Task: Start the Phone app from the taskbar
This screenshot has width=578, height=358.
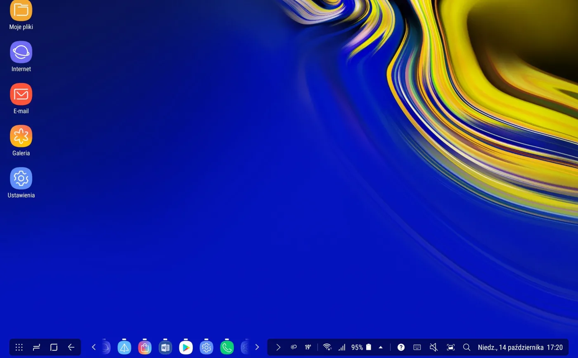Action: pos(227,347)
